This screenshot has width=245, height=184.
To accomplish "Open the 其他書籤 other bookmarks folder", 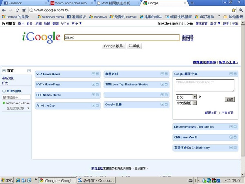I will [233, 17].
